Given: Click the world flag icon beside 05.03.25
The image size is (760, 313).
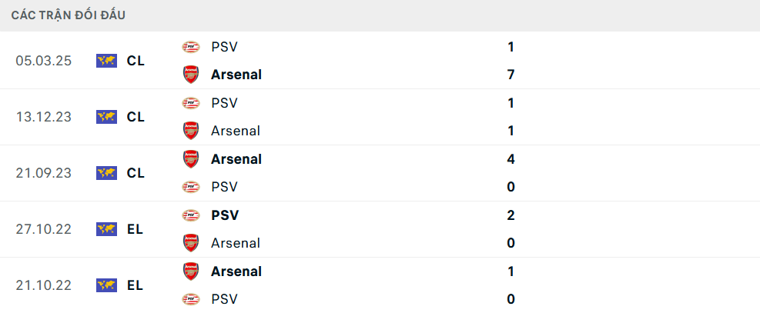Looking at the screenshot, I should 106,61.
